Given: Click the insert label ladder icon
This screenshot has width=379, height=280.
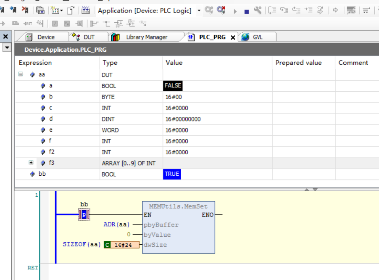Looking at the screenshot, I should pos(15,23).
